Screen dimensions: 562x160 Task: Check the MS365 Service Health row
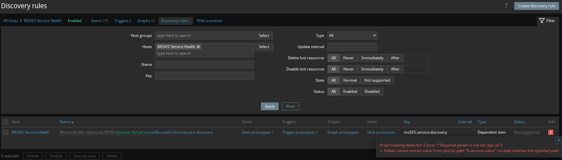pyautogui.click(x=6, y=132)
